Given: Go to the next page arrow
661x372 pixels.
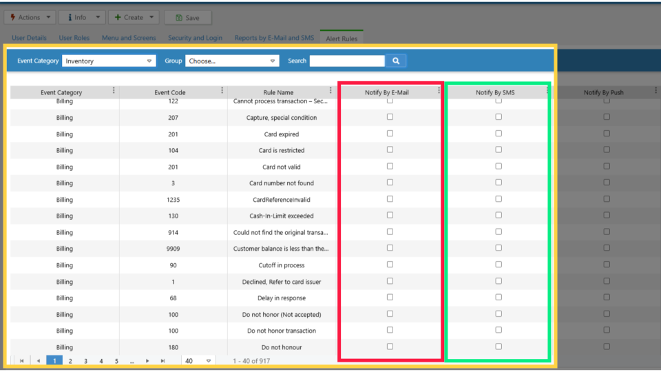Looking at the screenshot, I should point(147,361).
